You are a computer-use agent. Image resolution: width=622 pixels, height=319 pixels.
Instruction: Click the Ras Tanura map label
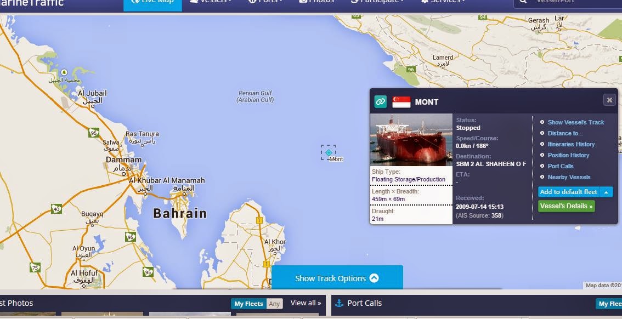click(x=142, y=134)
